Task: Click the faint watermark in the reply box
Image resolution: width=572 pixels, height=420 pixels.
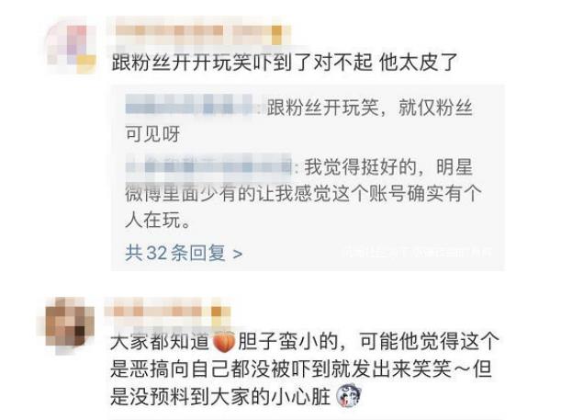Action: (x=418, y=252)
